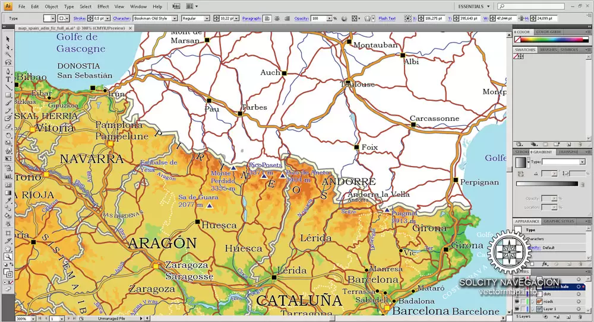Select the Line Segment tool
Screen dimensions: 594x322
pos(8,87)
